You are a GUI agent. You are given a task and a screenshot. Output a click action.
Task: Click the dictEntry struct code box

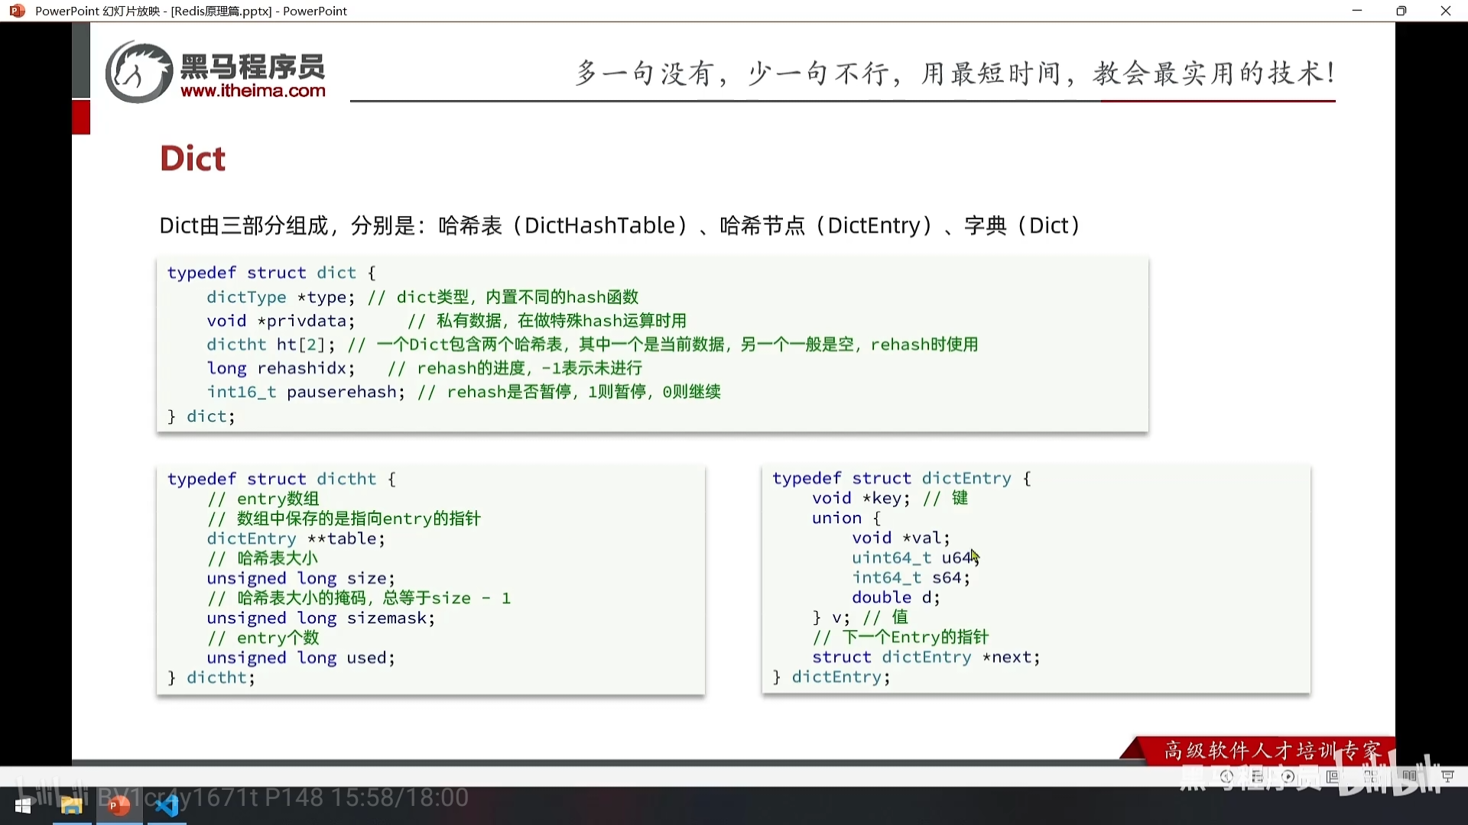(x=1035, y=578)
